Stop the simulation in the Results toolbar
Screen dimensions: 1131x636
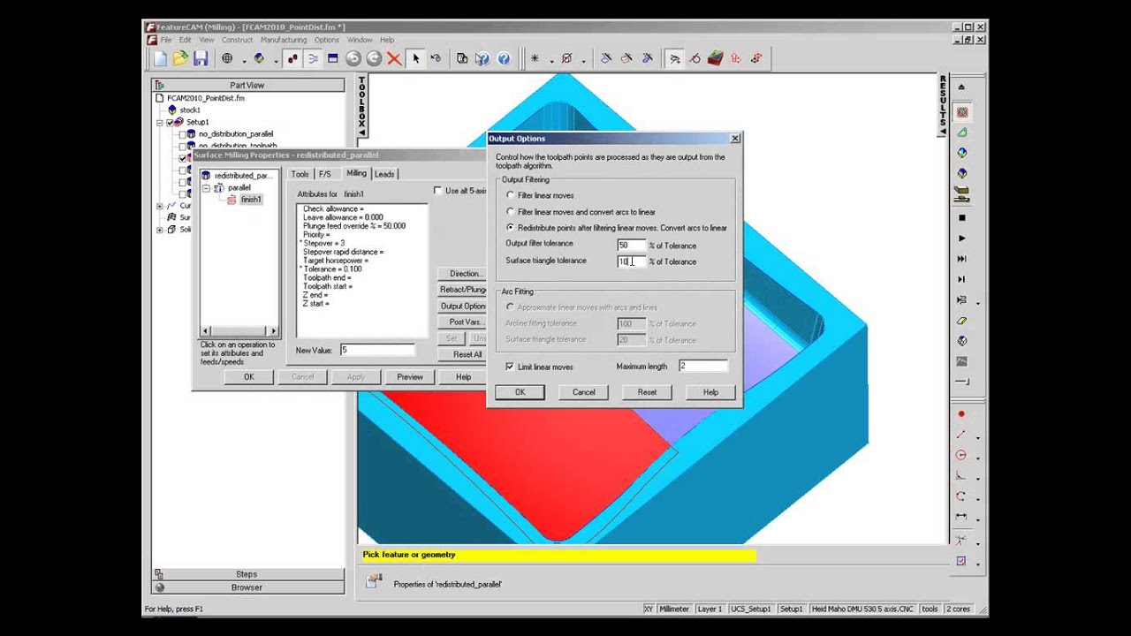[962, 217]
